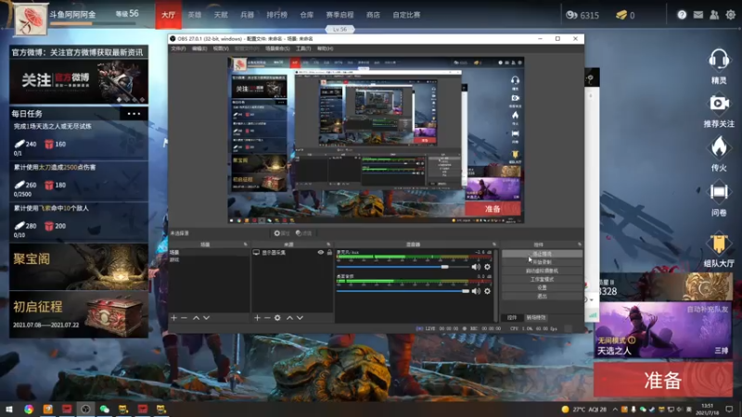Viewport: 742px width, 417px height.
Task: Click the 滤镜 filters button above the OBS sources
Action: point(304,234)
